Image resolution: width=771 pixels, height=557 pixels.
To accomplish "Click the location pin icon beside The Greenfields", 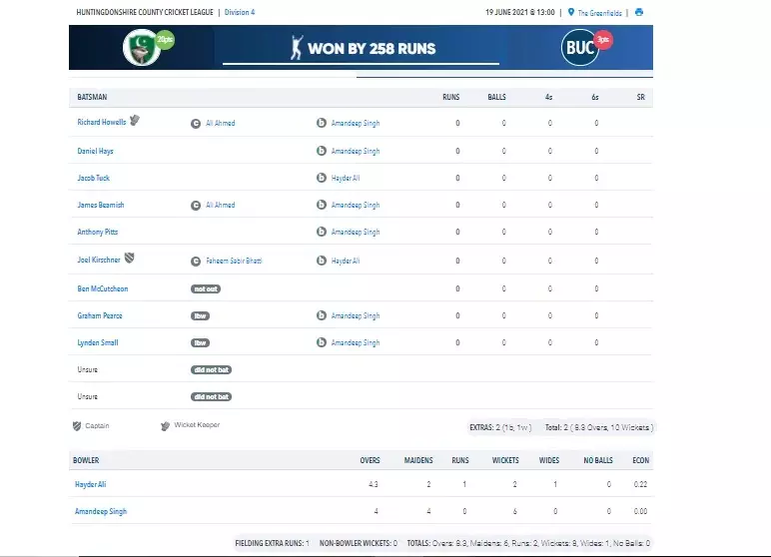I will click(x=570, y=12).
